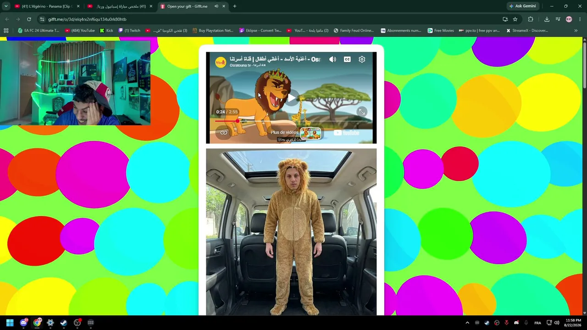Mute the Gifft.me tab audio

216,6
